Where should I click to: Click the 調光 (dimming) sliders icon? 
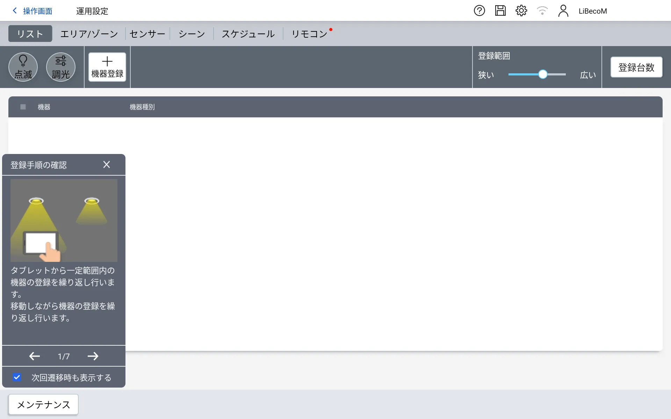[x=61, y=67]
